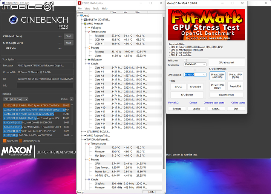Start the CPU (Single Core) test
271x194 pixels.
point(69,43)
